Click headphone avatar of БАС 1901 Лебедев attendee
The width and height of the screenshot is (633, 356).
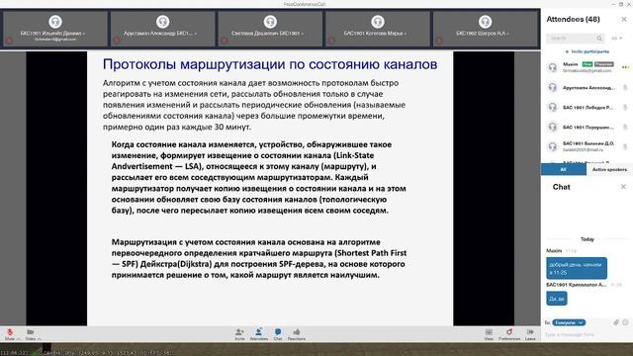552,107
